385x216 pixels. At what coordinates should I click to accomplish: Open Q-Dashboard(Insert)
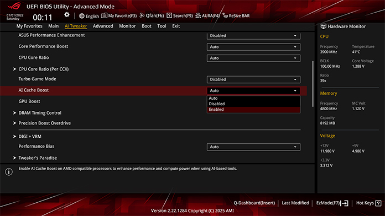(x=254, y=203)
